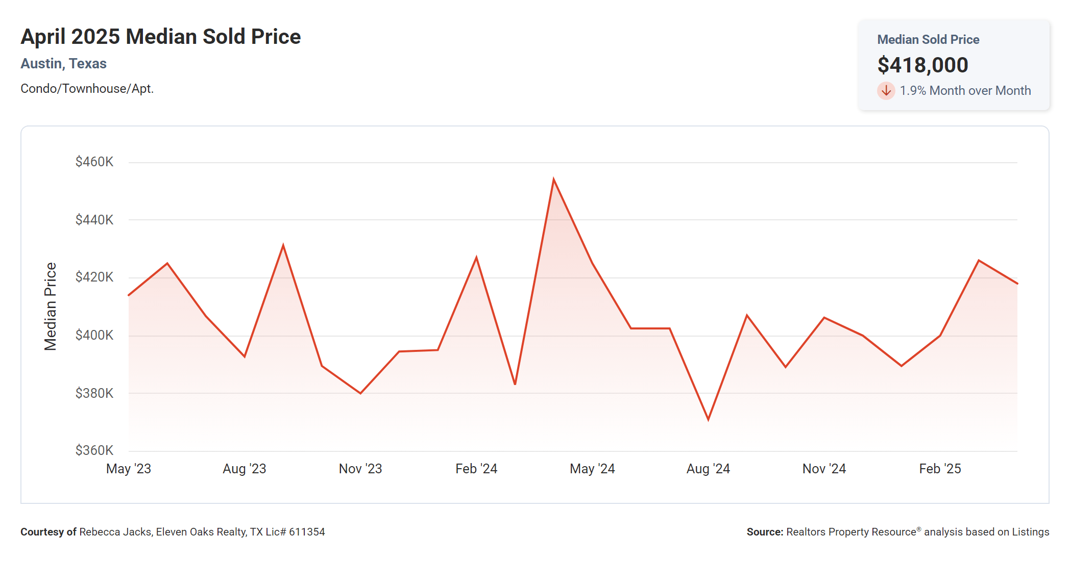Click the $460K y-axis label
The image size is (1070, 561).
point(94,162)
